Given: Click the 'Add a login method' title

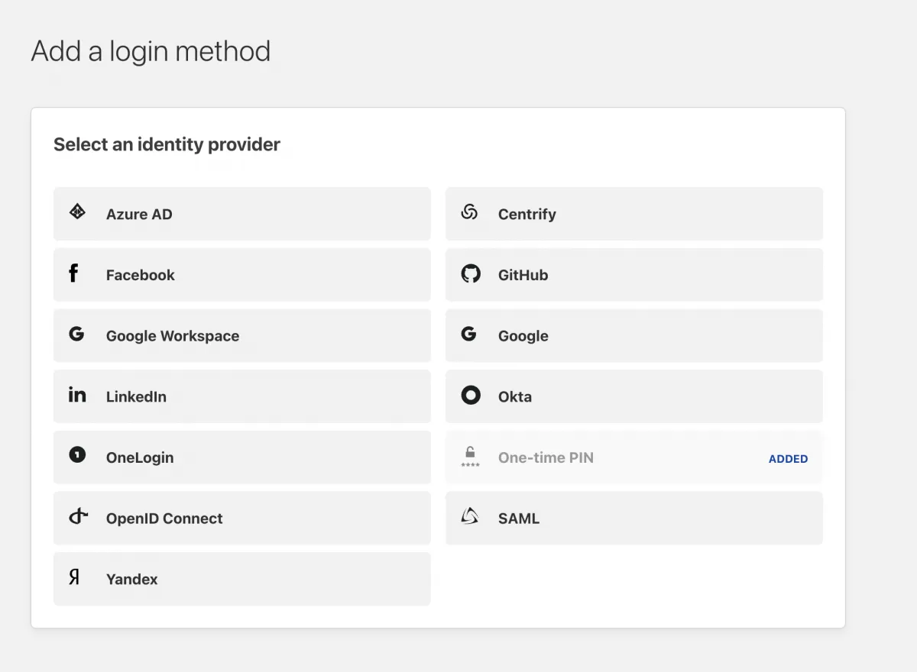Looking at the screenshot, I should click(x=151, y=51).
